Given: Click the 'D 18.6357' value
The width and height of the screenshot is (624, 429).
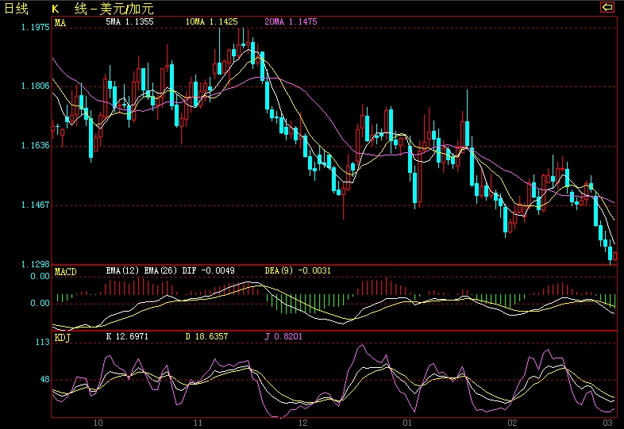Looking at the screenshot, I should [206, 336].
